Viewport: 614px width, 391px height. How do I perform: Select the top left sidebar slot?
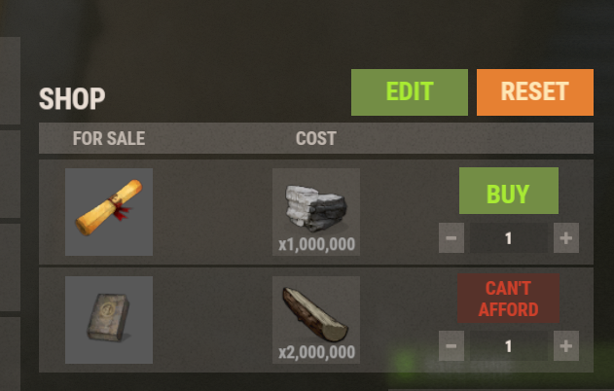click(10, 81)
